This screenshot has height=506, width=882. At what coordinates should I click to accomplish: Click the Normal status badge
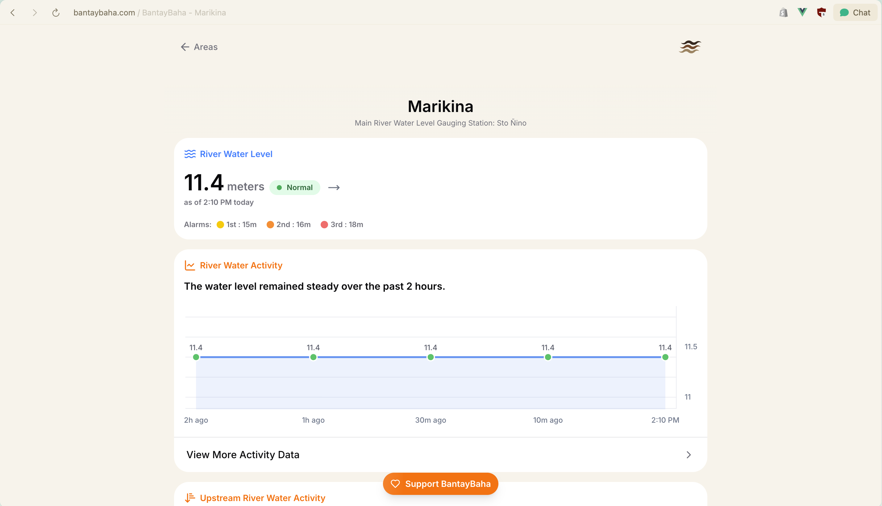pos(295,188)
